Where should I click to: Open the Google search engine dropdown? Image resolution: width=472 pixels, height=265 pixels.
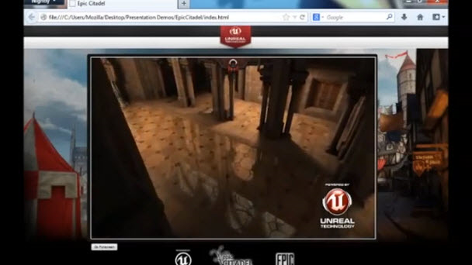point(318,17)
